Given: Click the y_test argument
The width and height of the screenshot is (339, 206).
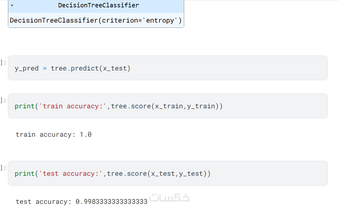Looking at the screenshot, I should [191, 174].
